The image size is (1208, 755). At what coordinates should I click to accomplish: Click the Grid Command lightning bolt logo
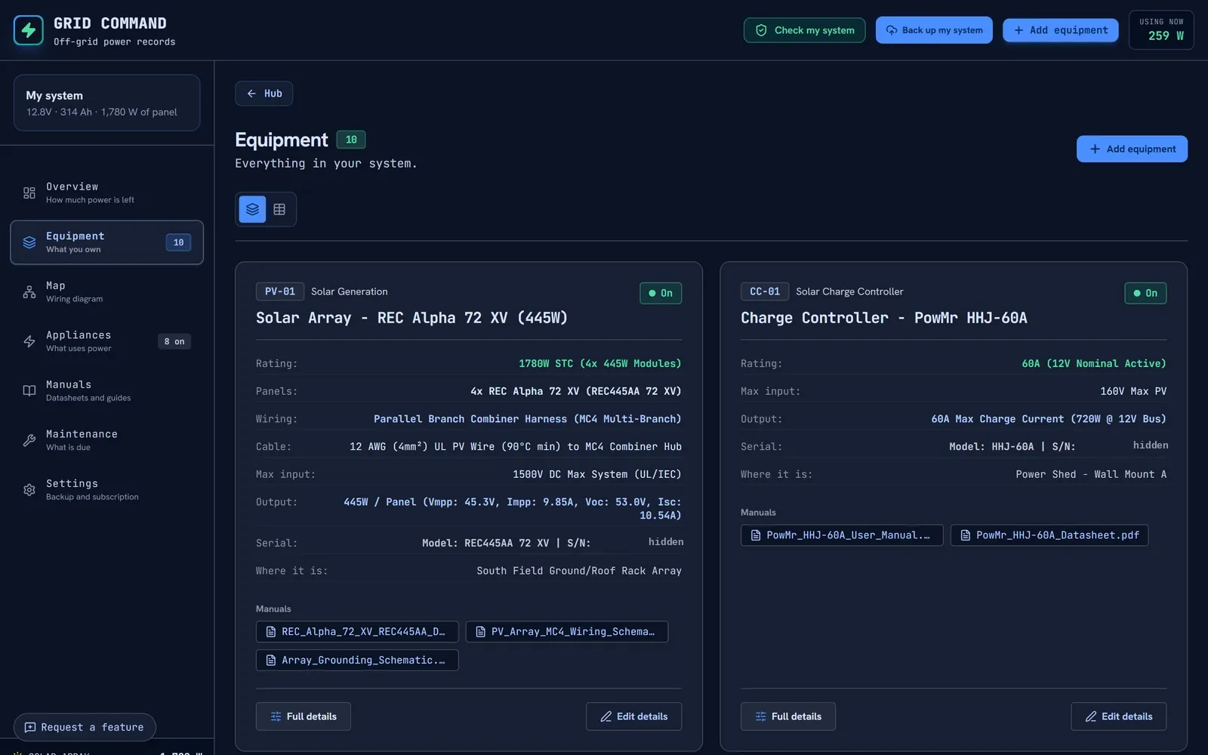[29, 30]
